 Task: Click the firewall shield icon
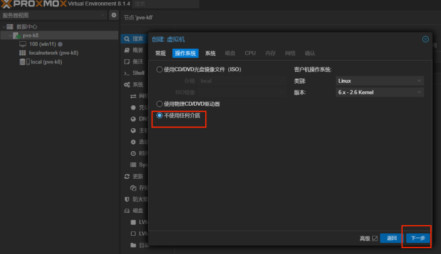[127, 199]
